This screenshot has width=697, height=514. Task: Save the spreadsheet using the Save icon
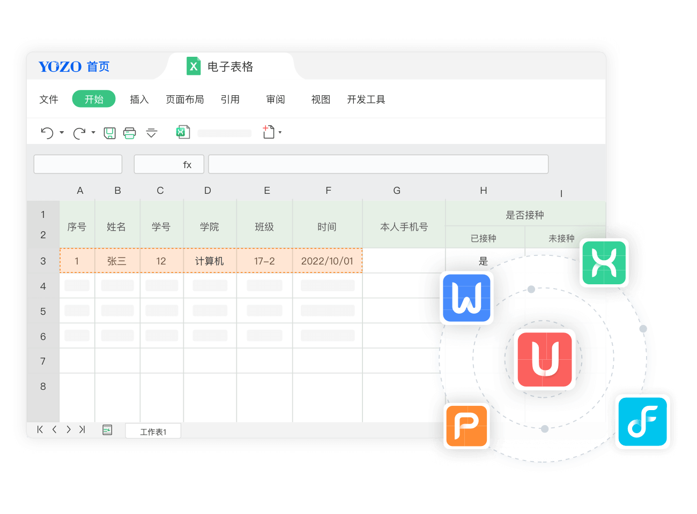click(109, 132)
